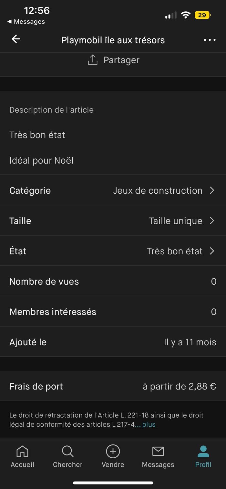The width and height of the screenshot is (226, 489).
Task: Tap the Partager label
Action: tap(121, 60)
